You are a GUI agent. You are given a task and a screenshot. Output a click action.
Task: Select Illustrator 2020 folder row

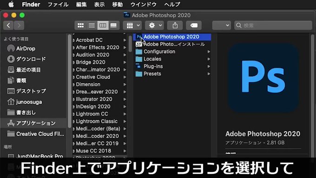99,99
